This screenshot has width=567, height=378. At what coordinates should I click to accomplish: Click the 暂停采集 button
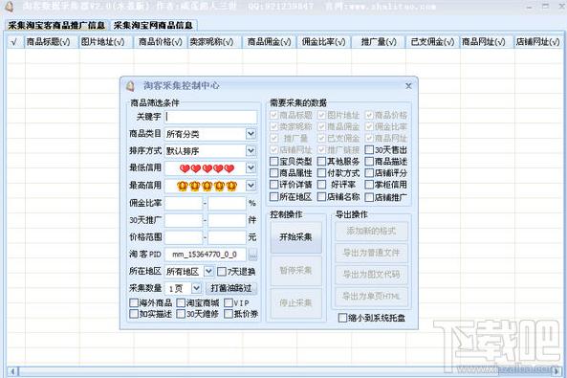(295, 270)
